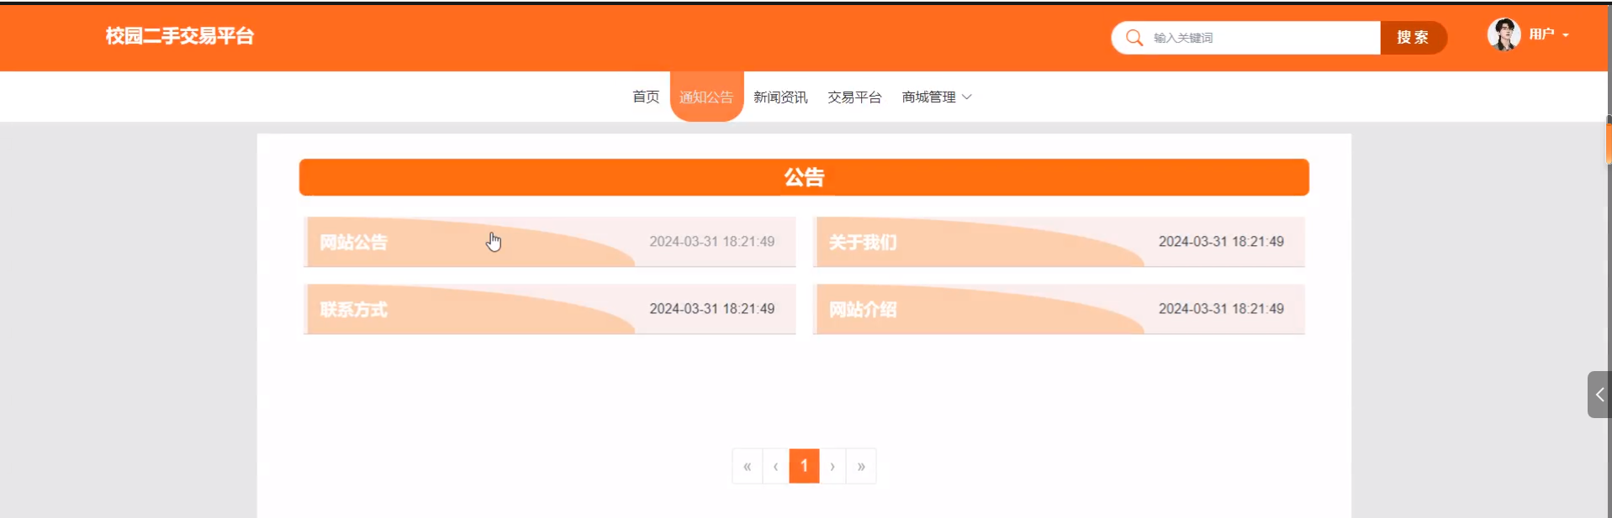Click the magnifier icon in search box

tap(1134, 38)
